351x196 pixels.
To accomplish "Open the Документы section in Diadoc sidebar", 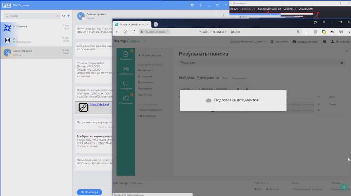I will coord(125,55).
